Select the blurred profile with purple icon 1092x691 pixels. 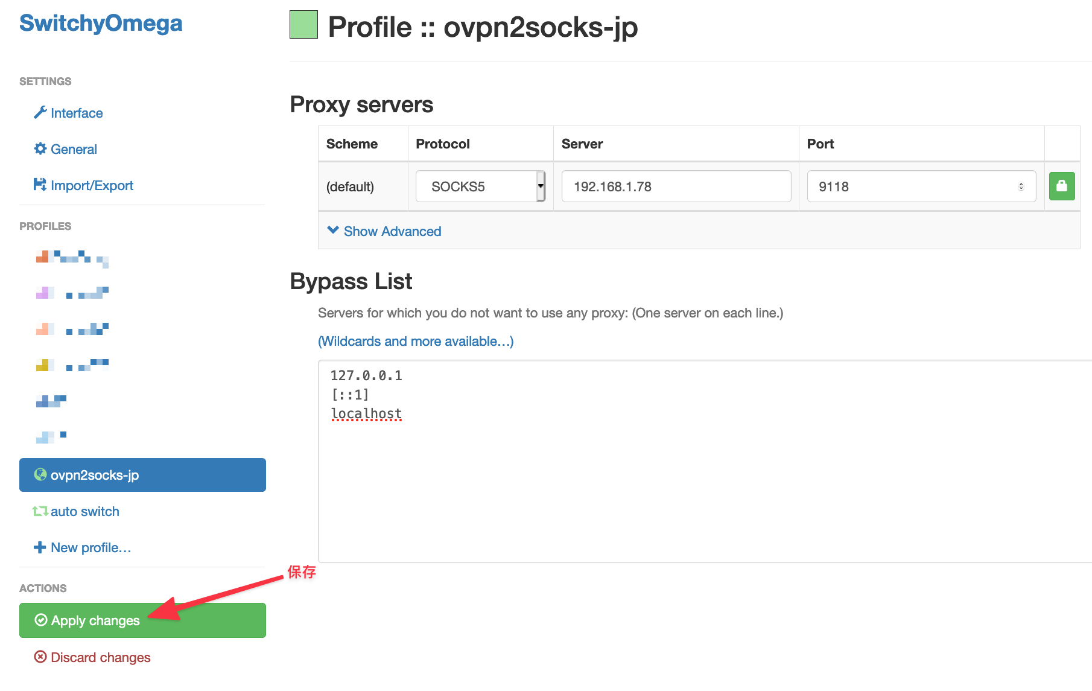point(72,293)
